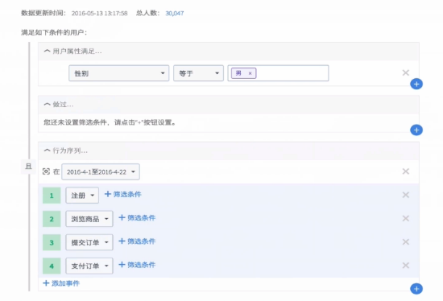The height and width of the screenshot is (301, 443).
Task: Add a new user attribute condition with plus button
Action: tap(416, 85)
